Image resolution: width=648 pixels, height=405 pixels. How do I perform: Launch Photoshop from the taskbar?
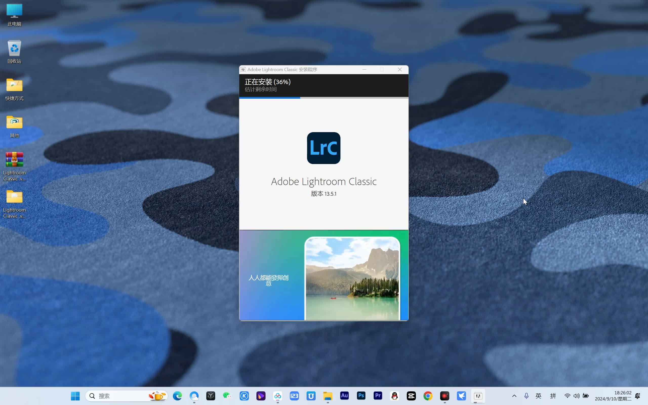pyautogui.click(x=361, y=396)
